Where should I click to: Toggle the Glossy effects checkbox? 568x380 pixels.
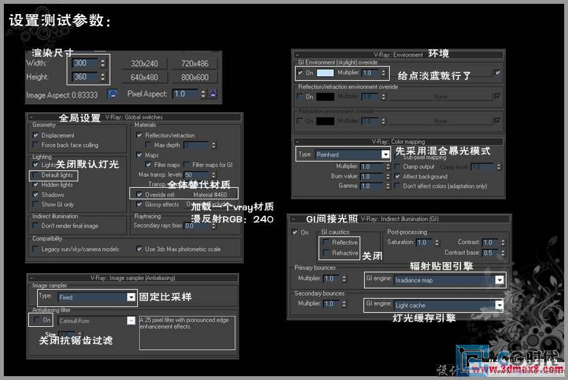click(139, 204)
